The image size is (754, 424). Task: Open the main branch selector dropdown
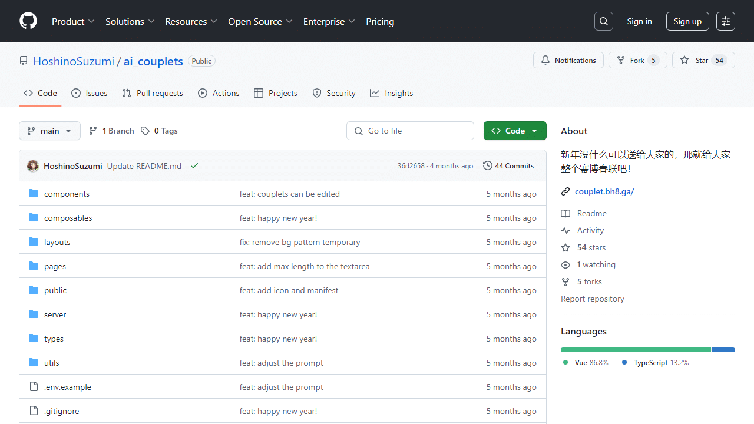pos(49,131)
